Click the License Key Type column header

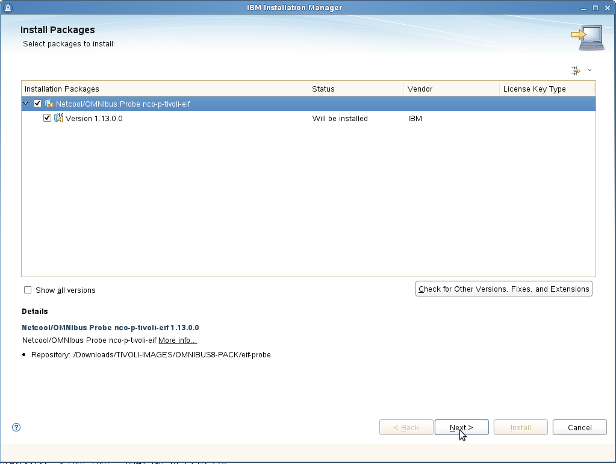pyautogui.click(x=547, y=89)
